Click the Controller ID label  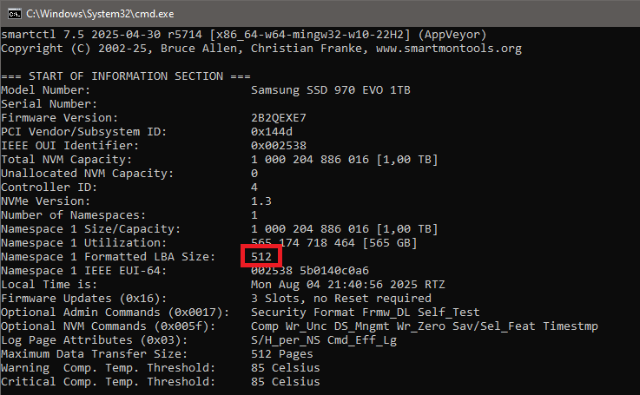49,188
